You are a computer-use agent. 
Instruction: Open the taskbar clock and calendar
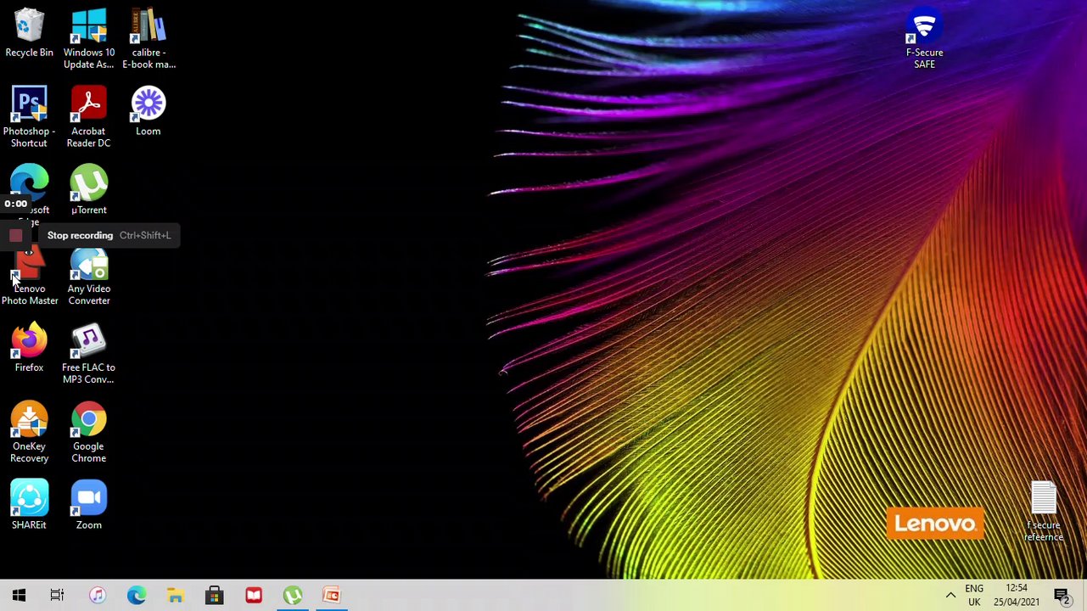click(1017, 596)
